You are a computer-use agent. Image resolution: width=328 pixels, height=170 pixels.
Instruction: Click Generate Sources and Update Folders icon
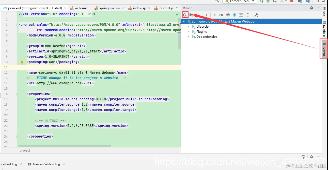point(191,15)
